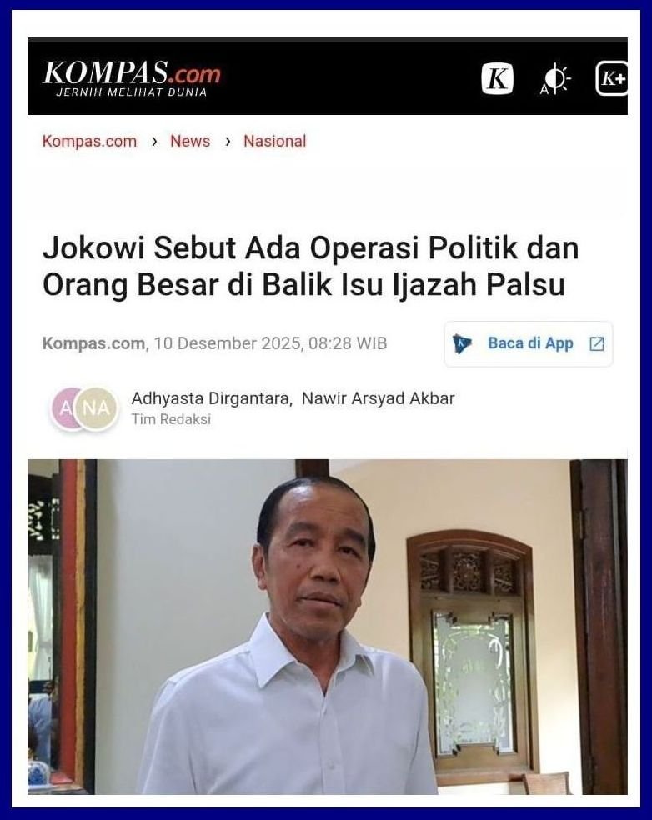Click the Baca di App button
The image size is (652, 820).
pos(529,343)
